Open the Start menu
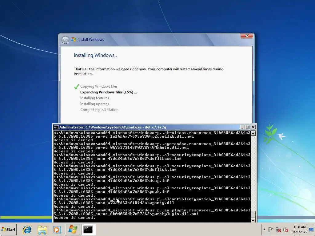 pyautogui.click(x=8, y=229)
